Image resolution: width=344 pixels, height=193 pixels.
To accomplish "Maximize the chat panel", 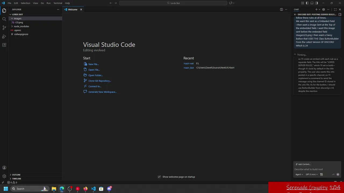I will point(335,9).
